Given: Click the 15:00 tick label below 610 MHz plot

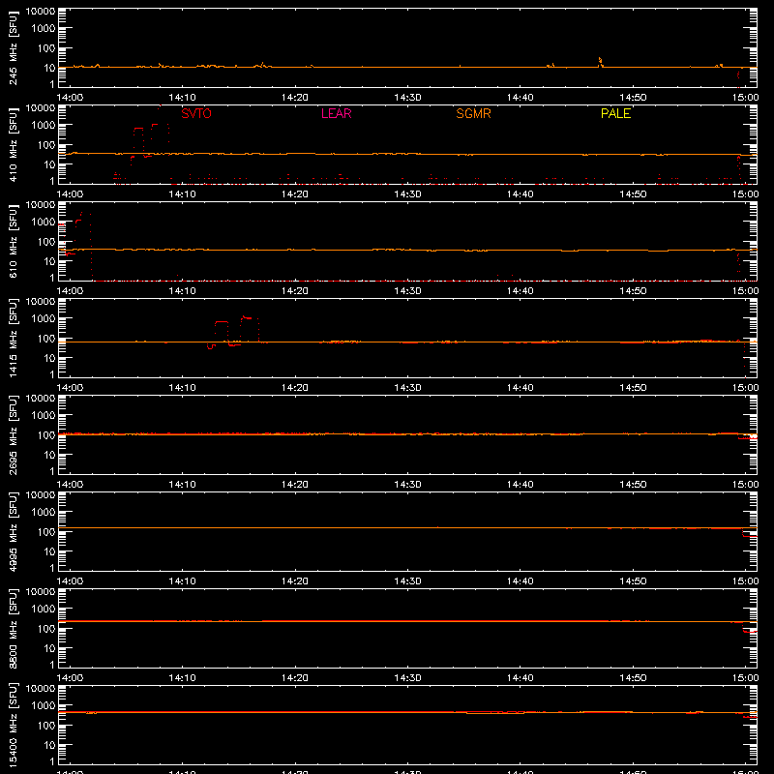Looking at the screenshot, I should pyautogui.click(x=745, y=291).
